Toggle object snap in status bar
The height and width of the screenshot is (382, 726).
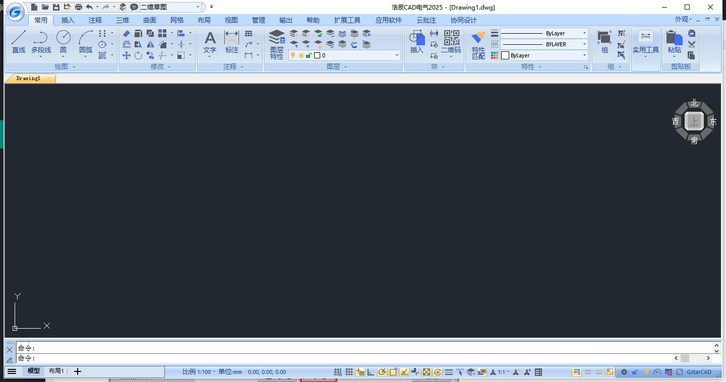(x=393, y=372)
